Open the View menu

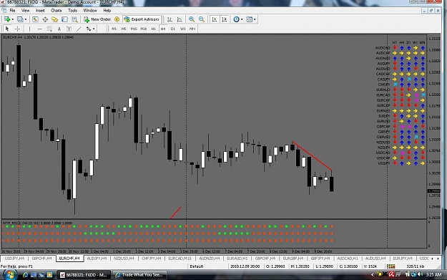pos(25,11)
